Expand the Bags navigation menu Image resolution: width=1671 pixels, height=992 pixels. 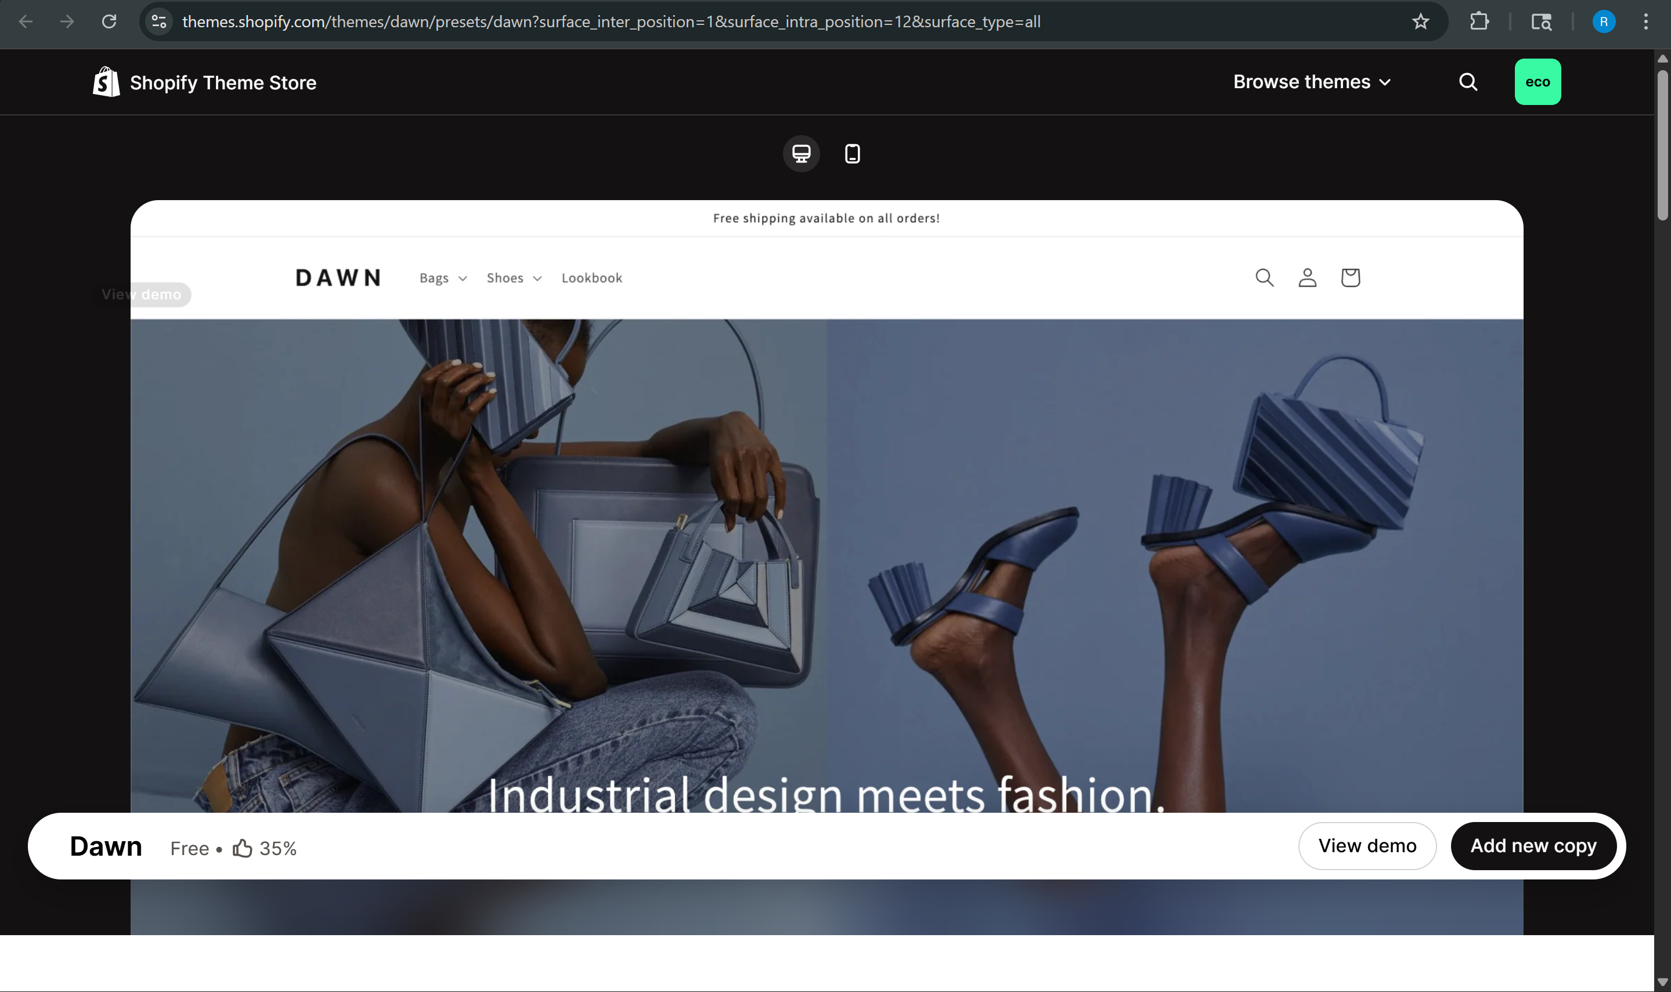pos(441,277)
